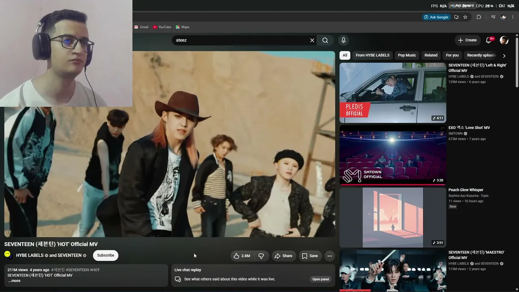Click the New badge on Peach Glow Whisper
519x292 pixels.
pyautogui.click(x=453, y=206)
